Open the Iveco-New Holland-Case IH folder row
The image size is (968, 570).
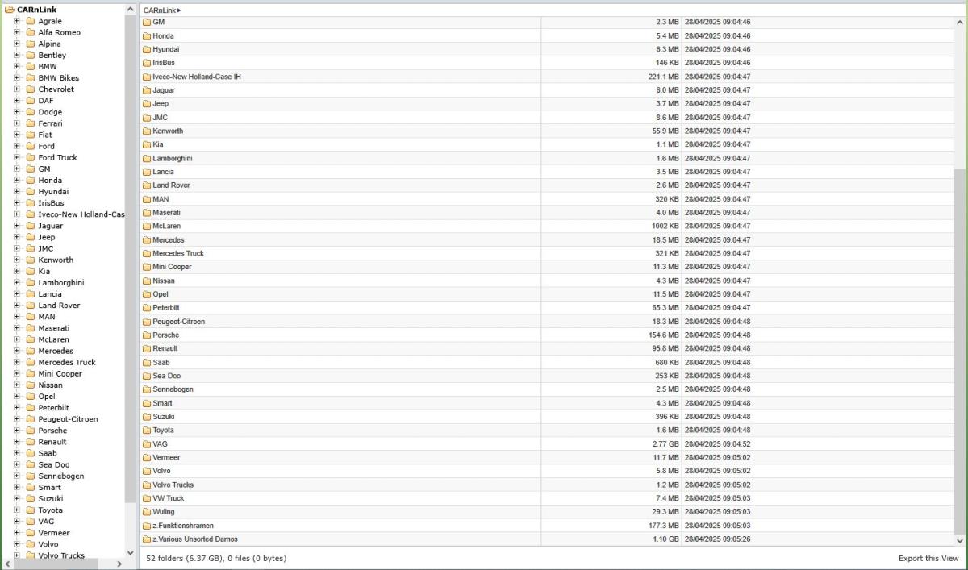point(546,77)
